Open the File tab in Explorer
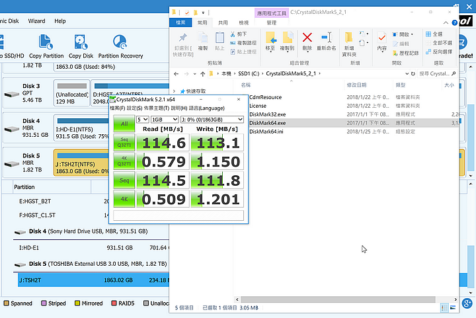476x318 pixels. [x=180, y=22]
